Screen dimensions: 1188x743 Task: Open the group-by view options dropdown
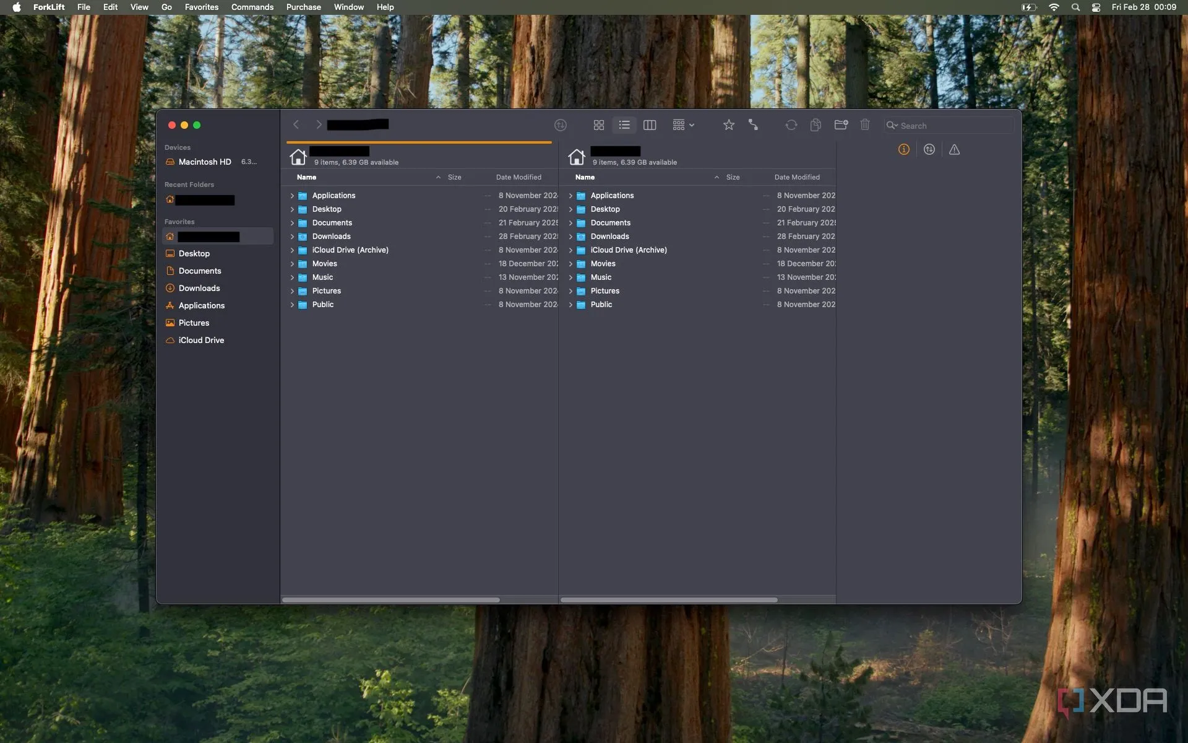683,125
